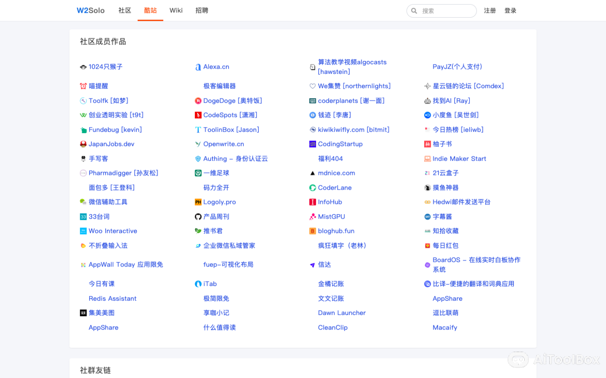Open the 登录 page

click(510, 10)
